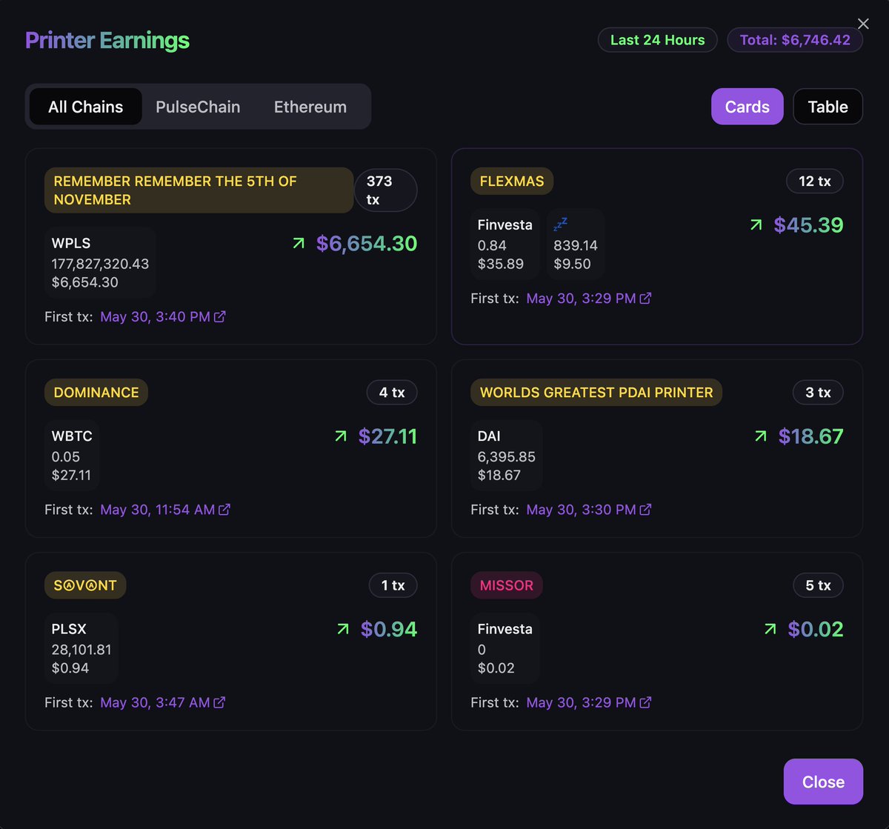Click the 839.14 token amount
The width and height of the screenshot is (889, 829).
[576, 245]
